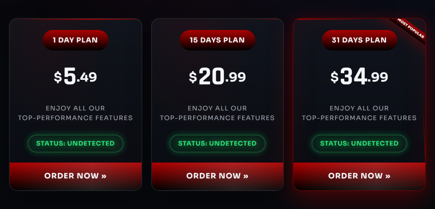435x209 pixels.
Task: Click the $5.49 price number
Action: (x=76, y=76)
